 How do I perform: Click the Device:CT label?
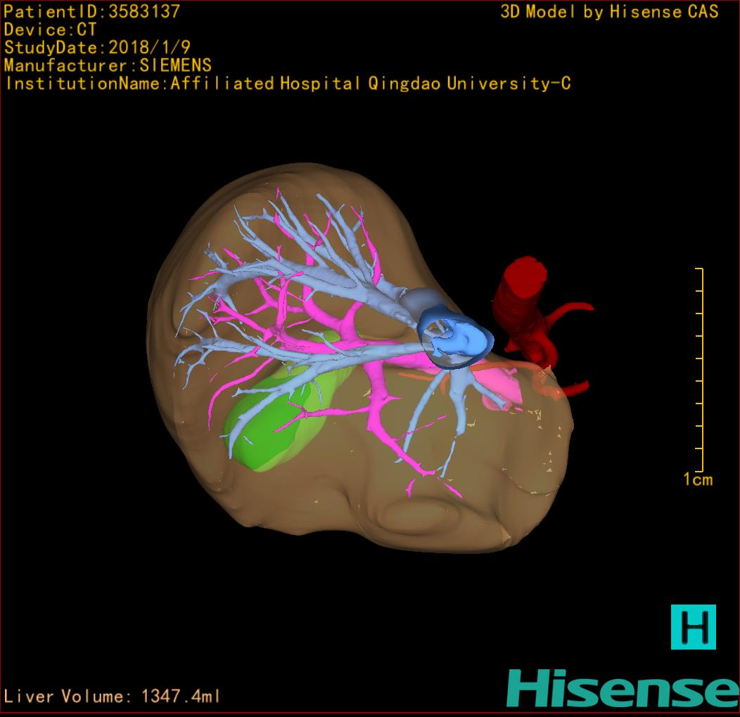tap(50, 30)
